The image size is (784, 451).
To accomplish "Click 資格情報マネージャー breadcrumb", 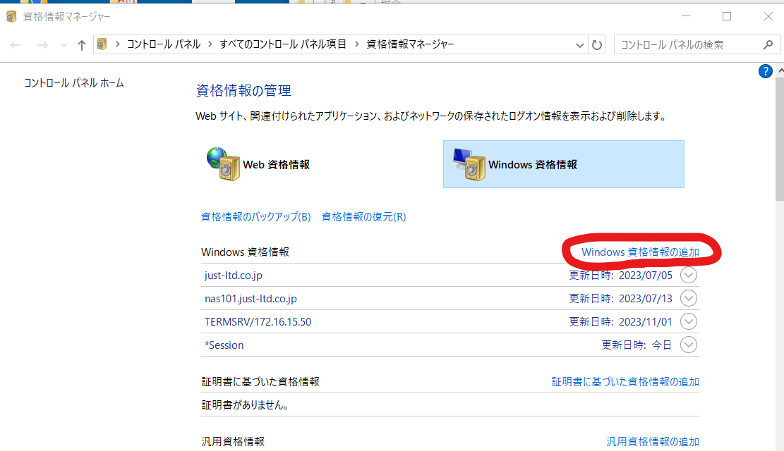I will tap(410, 44).
